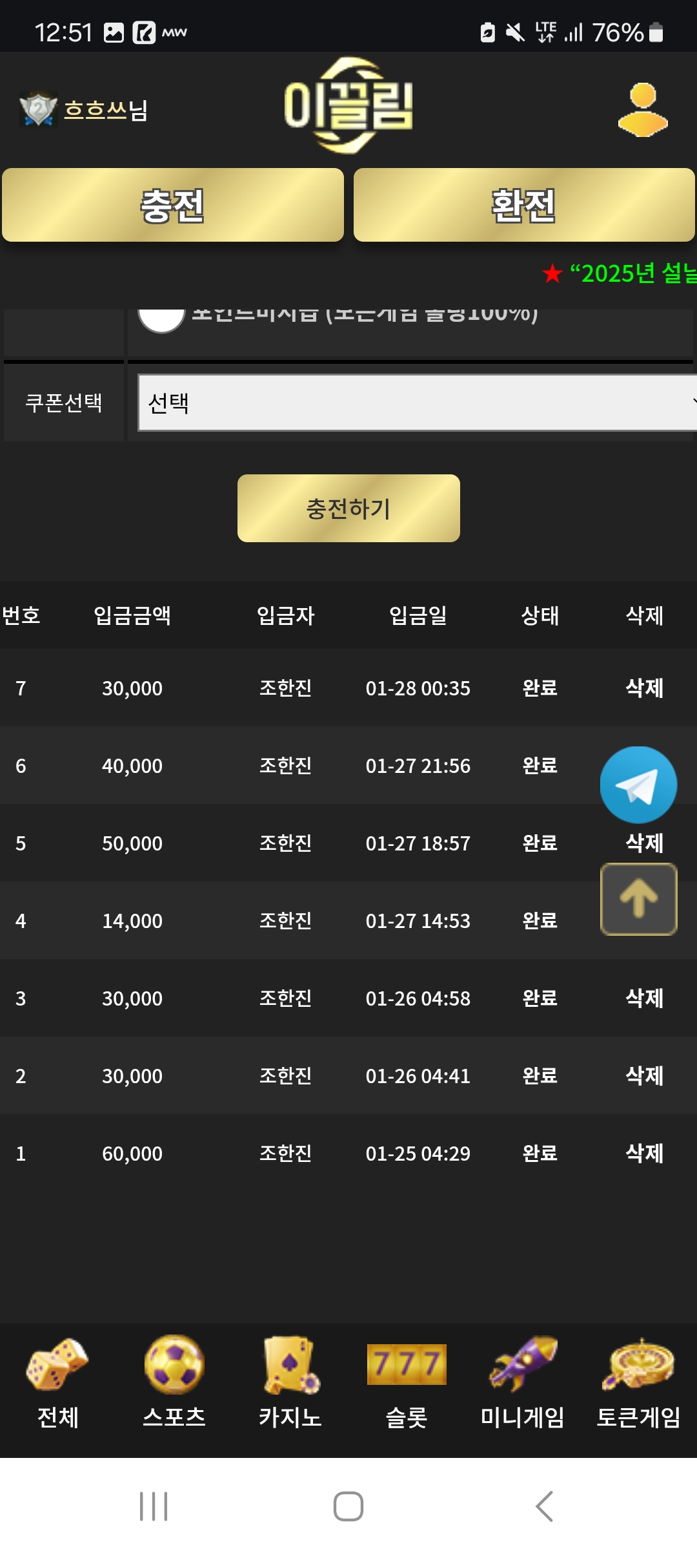
Task: Delete the 60,000 deposit record
Action: (644, 1153)
